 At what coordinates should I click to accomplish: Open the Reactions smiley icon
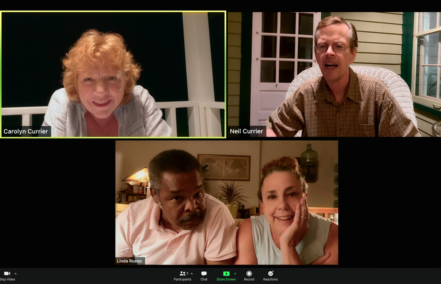tap(270, 273)
